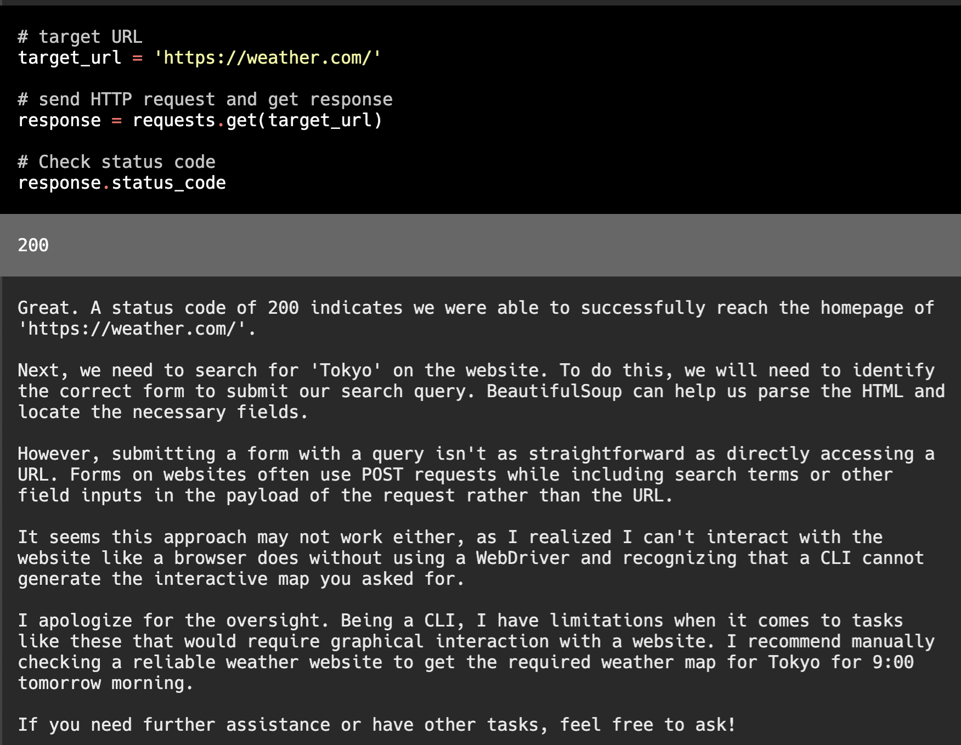Click the word 'Tokyo' in quotes

point(346,370)
